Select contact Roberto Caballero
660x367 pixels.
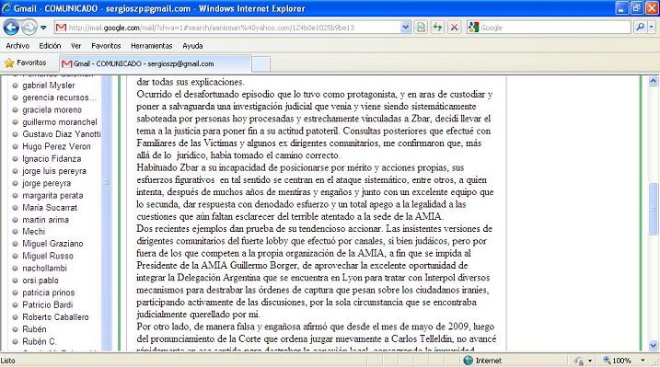(55, 316)
